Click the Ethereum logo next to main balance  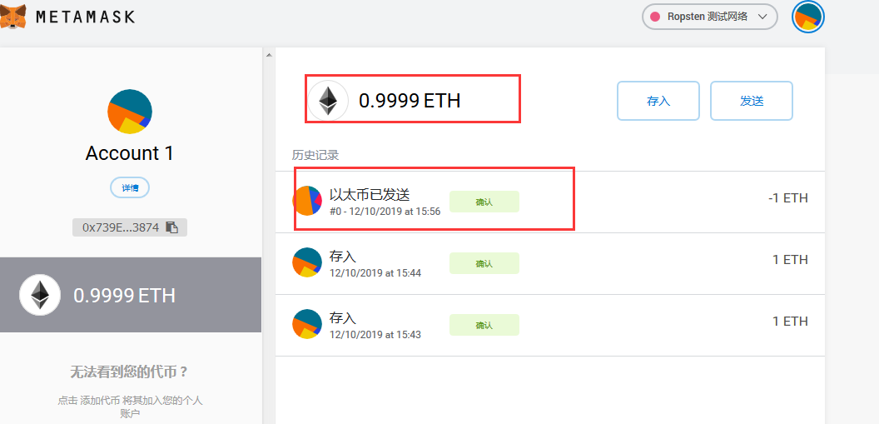pyautogui.click(x=328, y=101)
